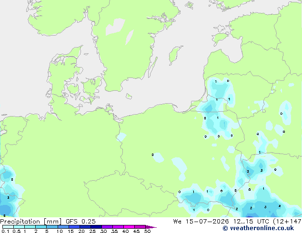
Task: Select the 35–40 mm purple legend swatch
Action: pyautogui.click(x=118, y=227)
